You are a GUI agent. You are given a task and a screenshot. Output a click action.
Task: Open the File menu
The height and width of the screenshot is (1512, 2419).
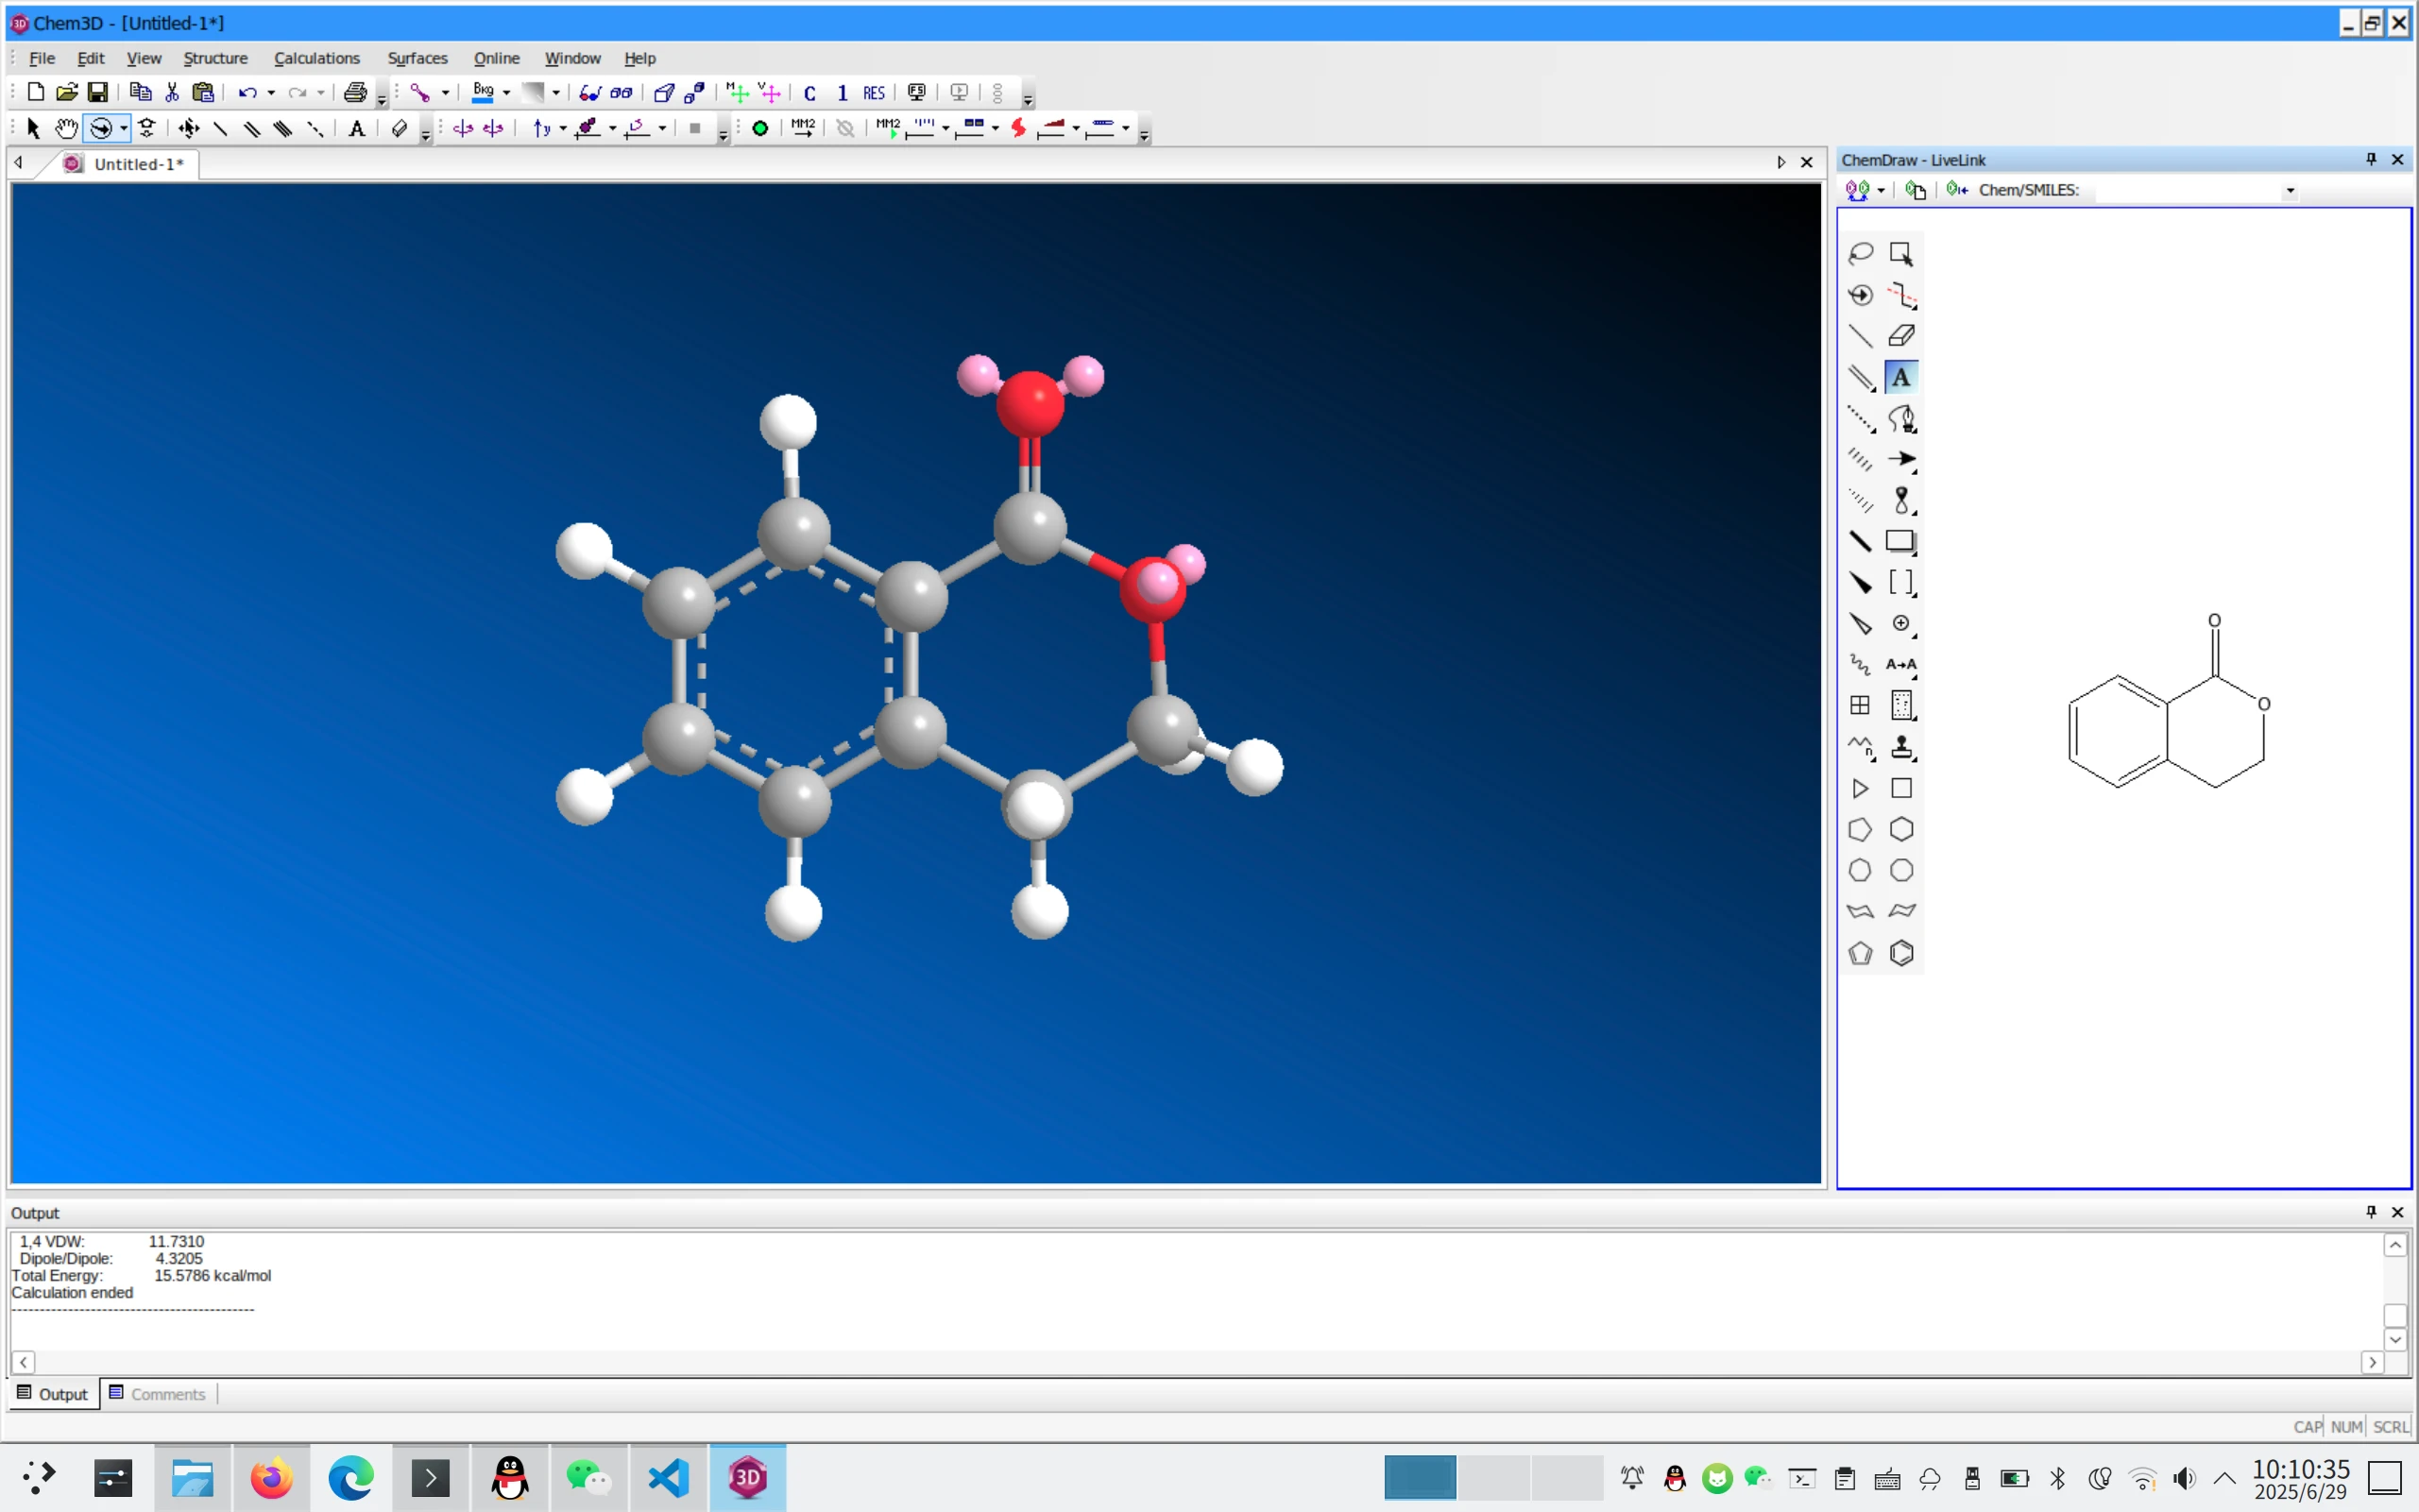[x=42, y=58]
